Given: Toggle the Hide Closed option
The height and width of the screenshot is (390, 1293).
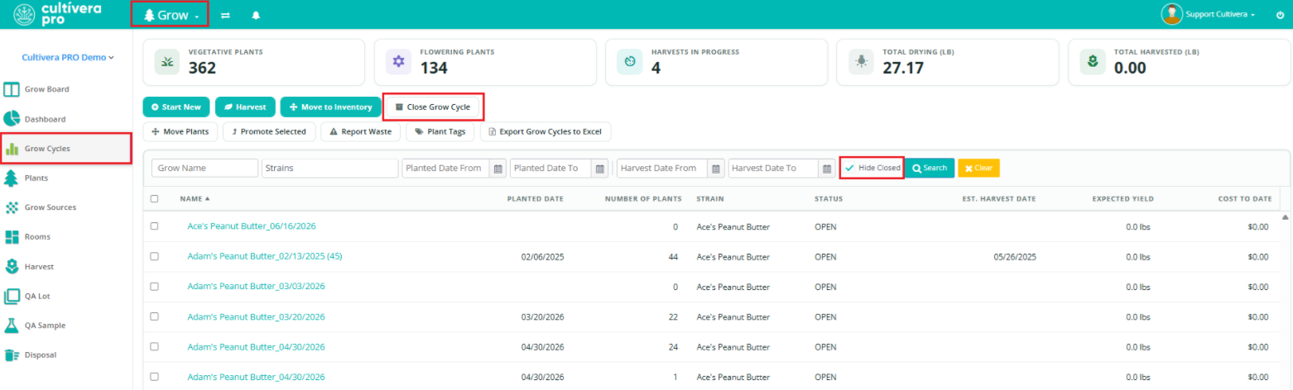Looking at the screenshot, I should click(872, 168).
